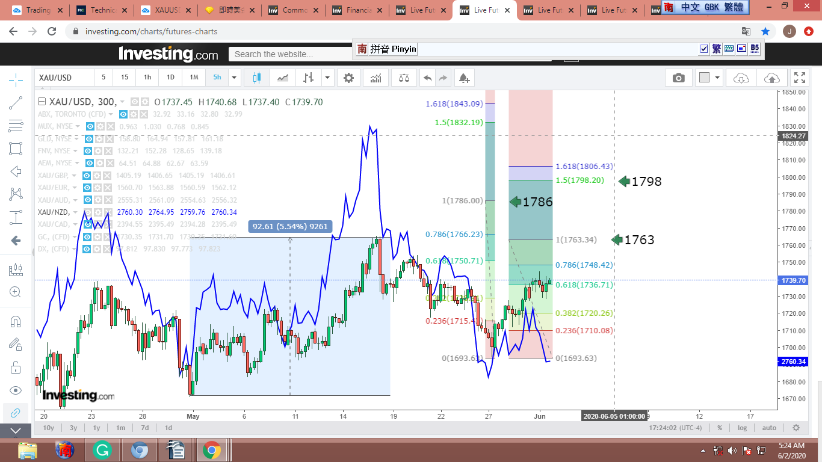The height and width of the screenshot is (462, 822).
Task: Click the Investing.com search box
Action: [x=291, y=54]
